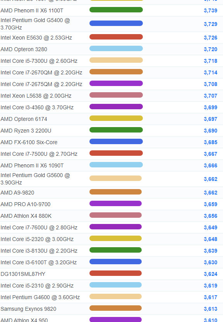Click the score value 3,708
This screenshot has height=322, width=223.
pyautogui.click(x=211, y=84)
